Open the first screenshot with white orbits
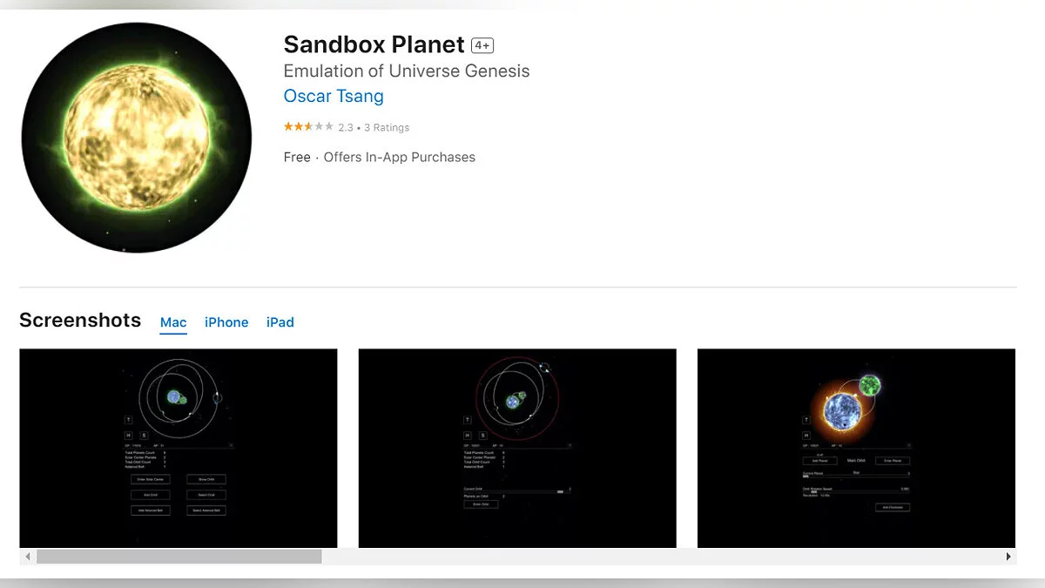The image size is (1045, 588). [x=178, y=448]
